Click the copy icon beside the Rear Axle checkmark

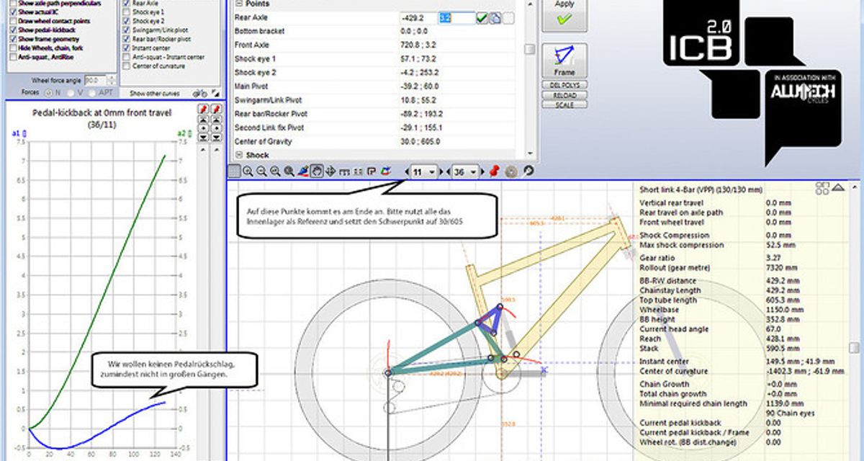pos(495,18)
